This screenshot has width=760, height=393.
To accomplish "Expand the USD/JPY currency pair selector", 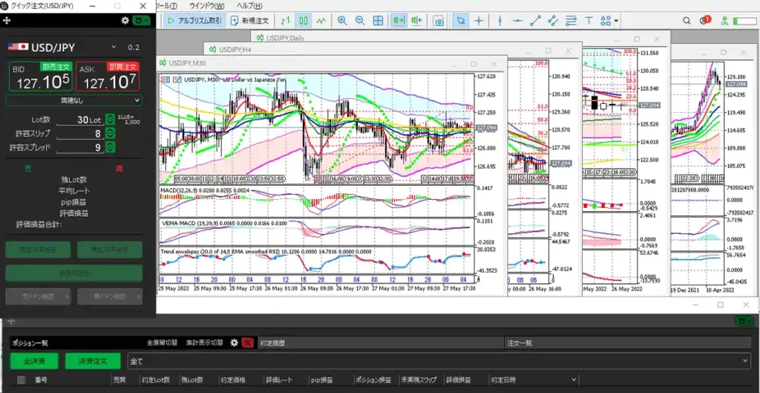I will click(x=114, y=48).
